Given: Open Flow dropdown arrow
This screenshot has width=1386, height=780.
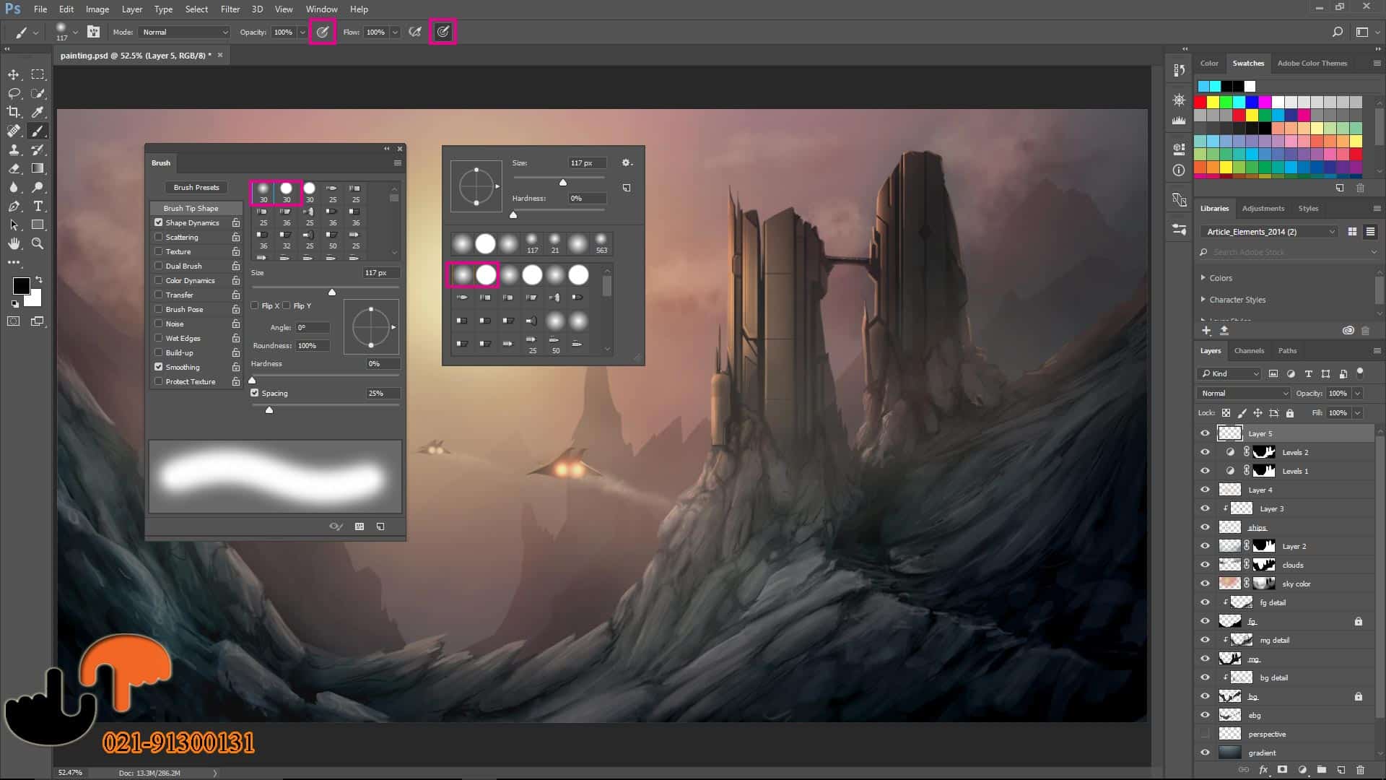Looking at the screenshot, I should (x=395, y=32).
